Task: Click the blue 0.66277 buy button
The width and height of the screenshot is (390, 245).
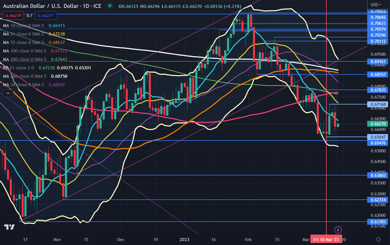Action: (46, 16)
